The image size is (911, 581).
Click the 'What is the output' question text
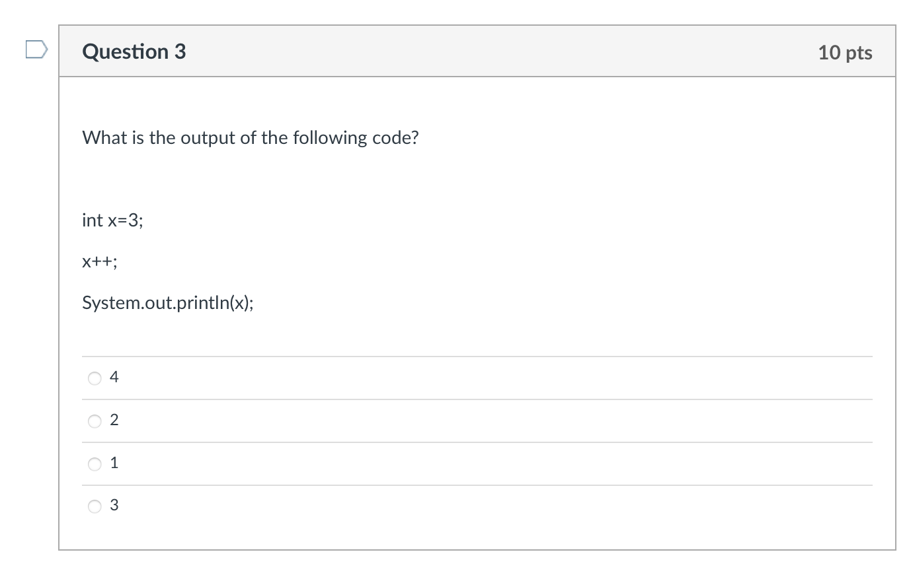(251, 137)
